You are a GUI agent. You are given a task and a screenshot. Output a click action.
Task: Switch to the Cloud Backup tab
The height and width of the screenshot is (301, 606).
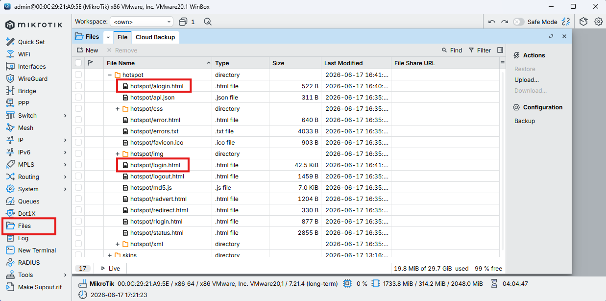pyautogui.click(x=155, y=37)
